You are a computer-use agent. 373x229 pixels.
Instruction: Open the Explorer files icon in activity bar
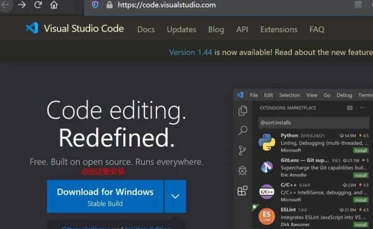(x=242, y=111)
